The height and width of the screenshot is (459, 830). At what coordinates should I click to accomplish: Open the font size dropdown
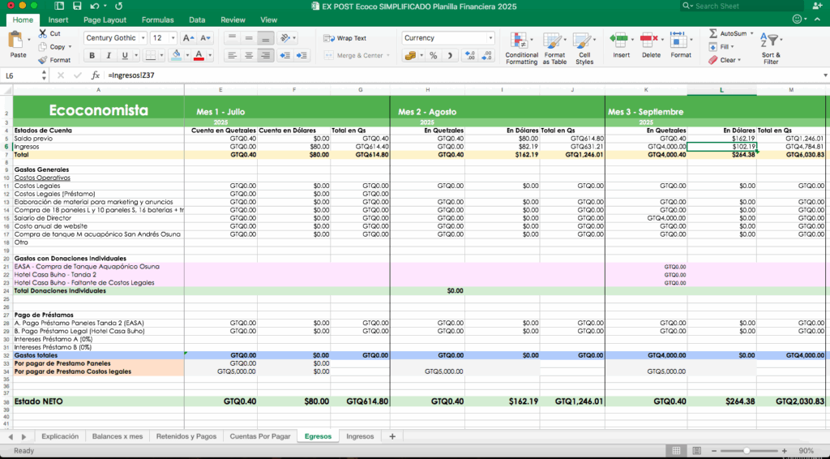pos(173,38)
